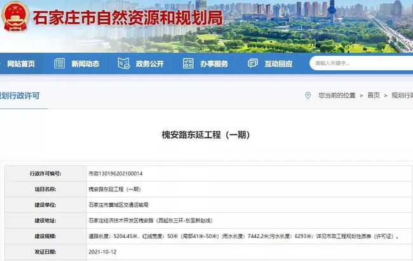Click the 新闻动态 newspaper icon
The width and height of the screenshot is (413, 261).
[60, 63]
